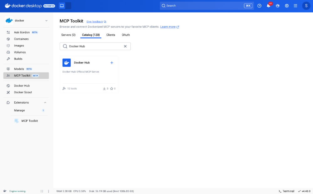
Task: Open the notifications bell icon
Action: coord(268,6)
